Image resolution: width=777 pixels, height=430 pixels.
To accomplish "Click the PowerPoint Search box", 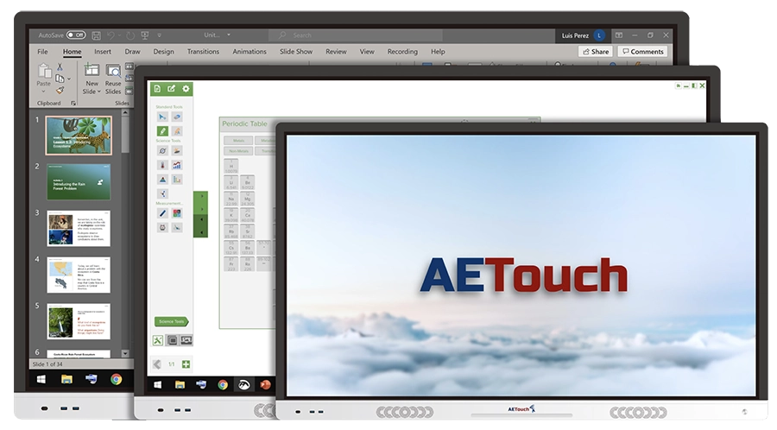I will pyautogui.click(x=356, y=35).
